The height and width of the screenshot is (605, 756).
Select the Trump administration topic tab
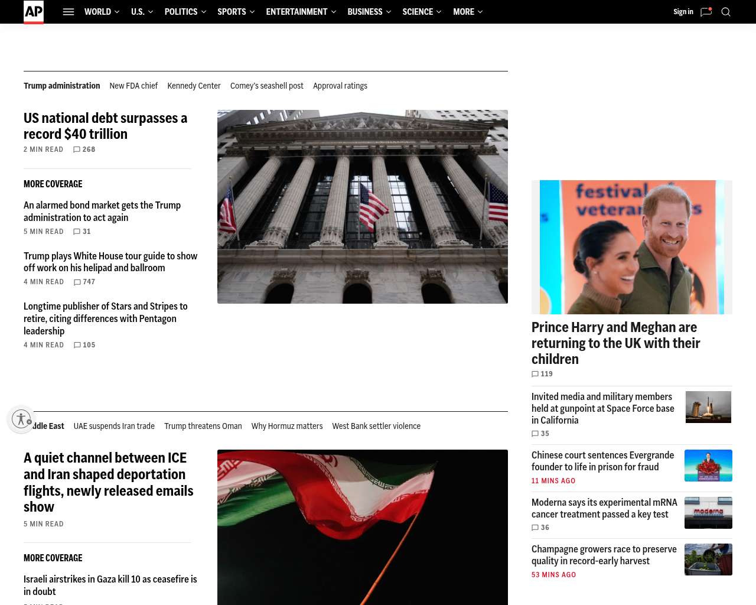(62, 86)
